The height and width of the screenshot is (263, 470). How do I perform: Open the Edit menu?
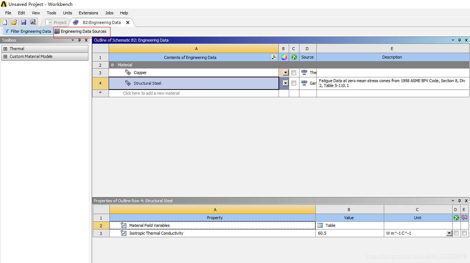tap(21, 13)
